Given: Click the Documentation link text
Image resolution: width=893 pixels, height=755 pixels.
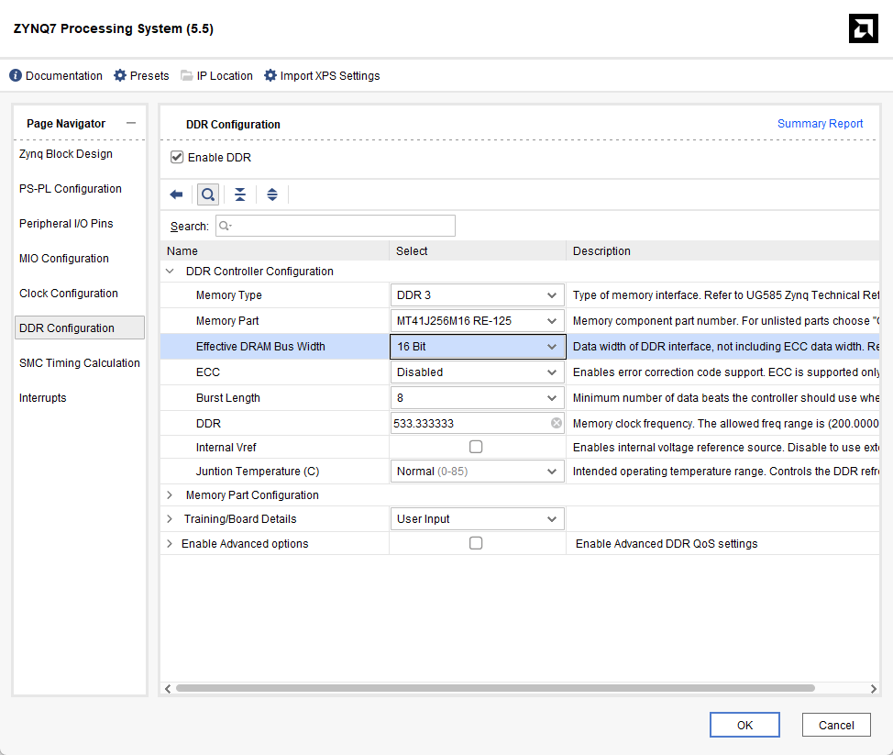Looking at the screenshot, I should tap(64, 76).
